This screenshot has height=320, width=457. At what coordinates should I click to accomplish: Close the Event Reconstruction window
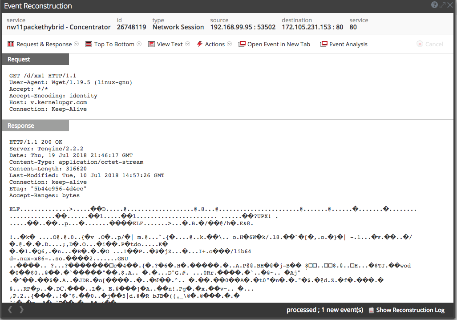pyautogui.click(x=450, y=5)
